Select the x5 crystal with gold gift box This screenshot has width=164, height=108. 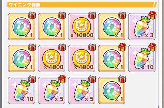coord(52,91)
